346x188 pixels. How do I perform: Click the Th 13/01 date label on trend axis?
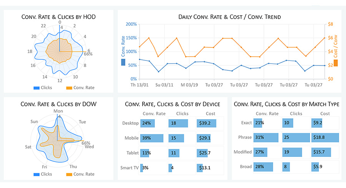[x=140, y=85]
